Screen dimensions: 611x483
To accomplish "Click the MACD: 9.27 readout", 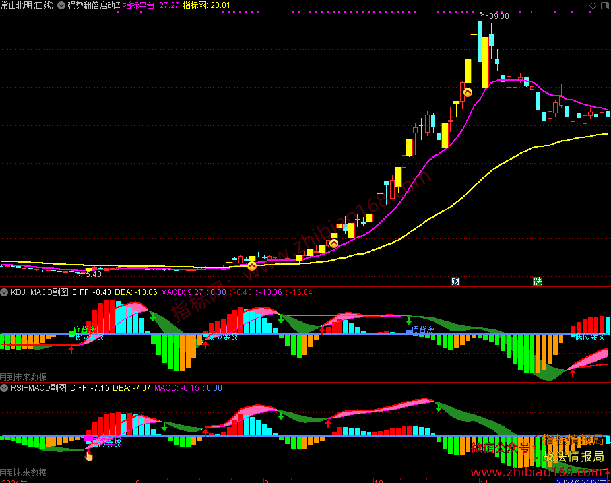I will (x=182, y=292).
